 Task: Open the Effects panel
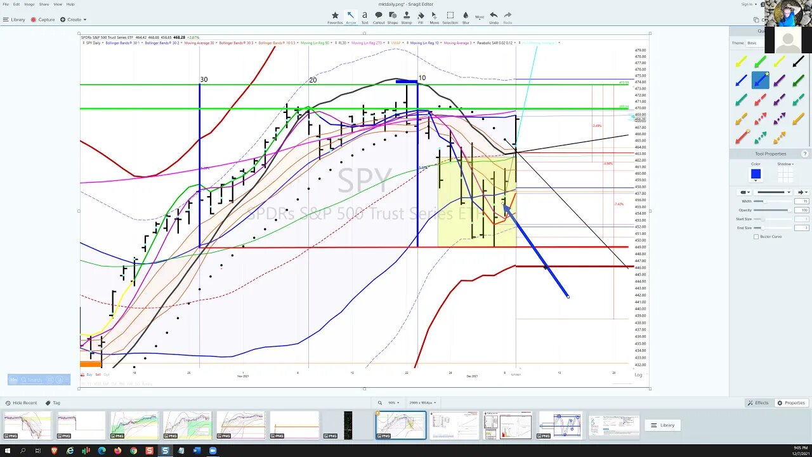tap(759, 403)
